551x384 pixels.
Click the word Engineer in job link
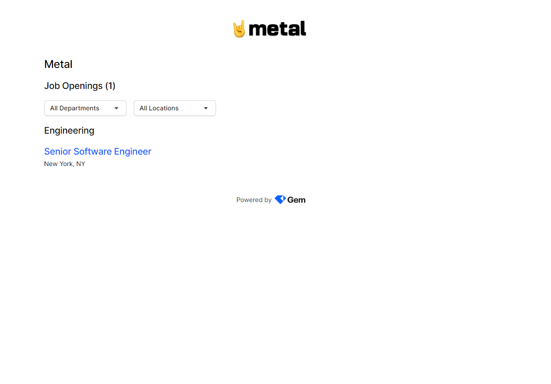[133, 151]
